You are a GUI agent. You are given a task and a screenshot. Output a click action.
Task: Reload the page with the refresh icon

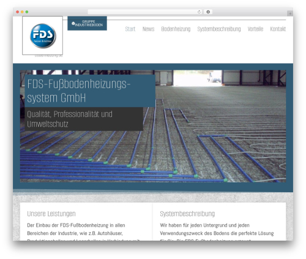click(x=199, y=12)
